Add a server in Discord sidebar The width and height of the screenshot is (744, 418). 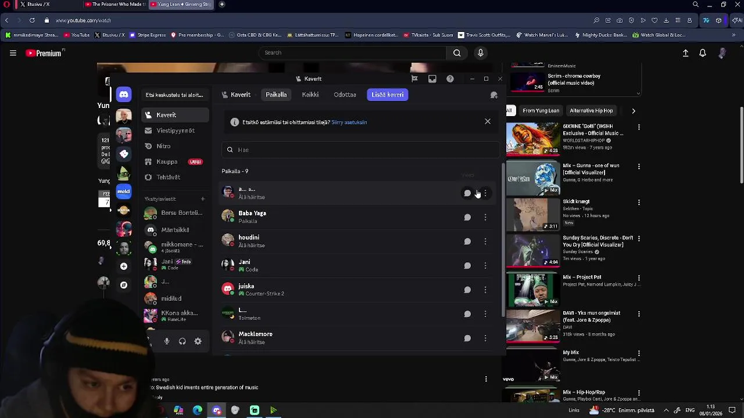pos(123,266)
